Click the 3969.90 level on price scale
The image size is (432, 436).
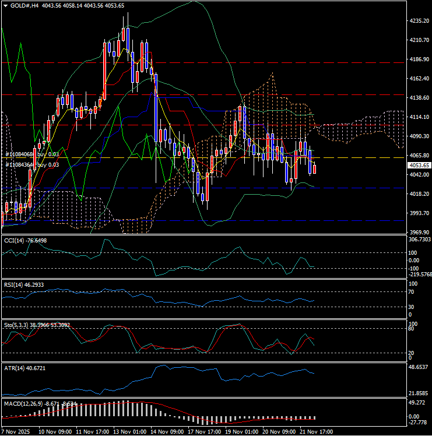click(x=417, y=232)
